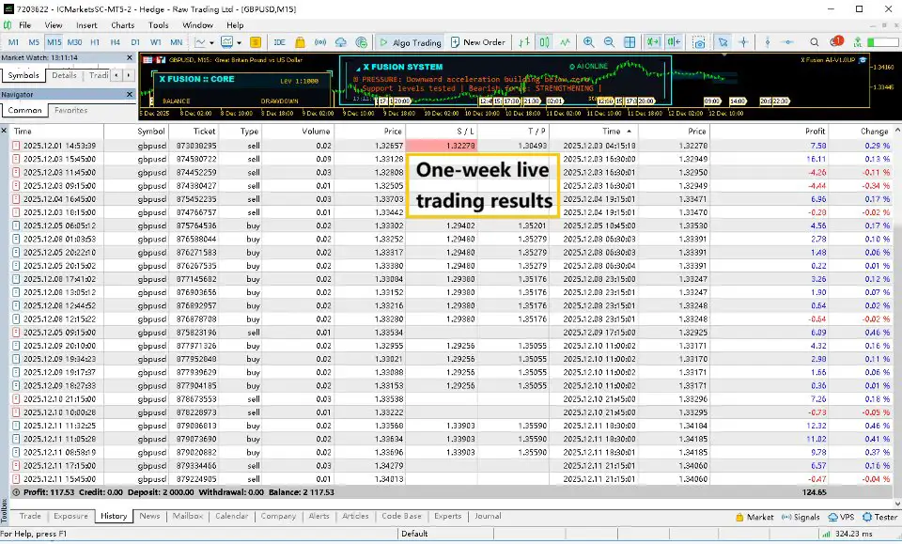902x544 pixels.
Task: Open the search magnifier in toolbar
Action: [813, 42]
